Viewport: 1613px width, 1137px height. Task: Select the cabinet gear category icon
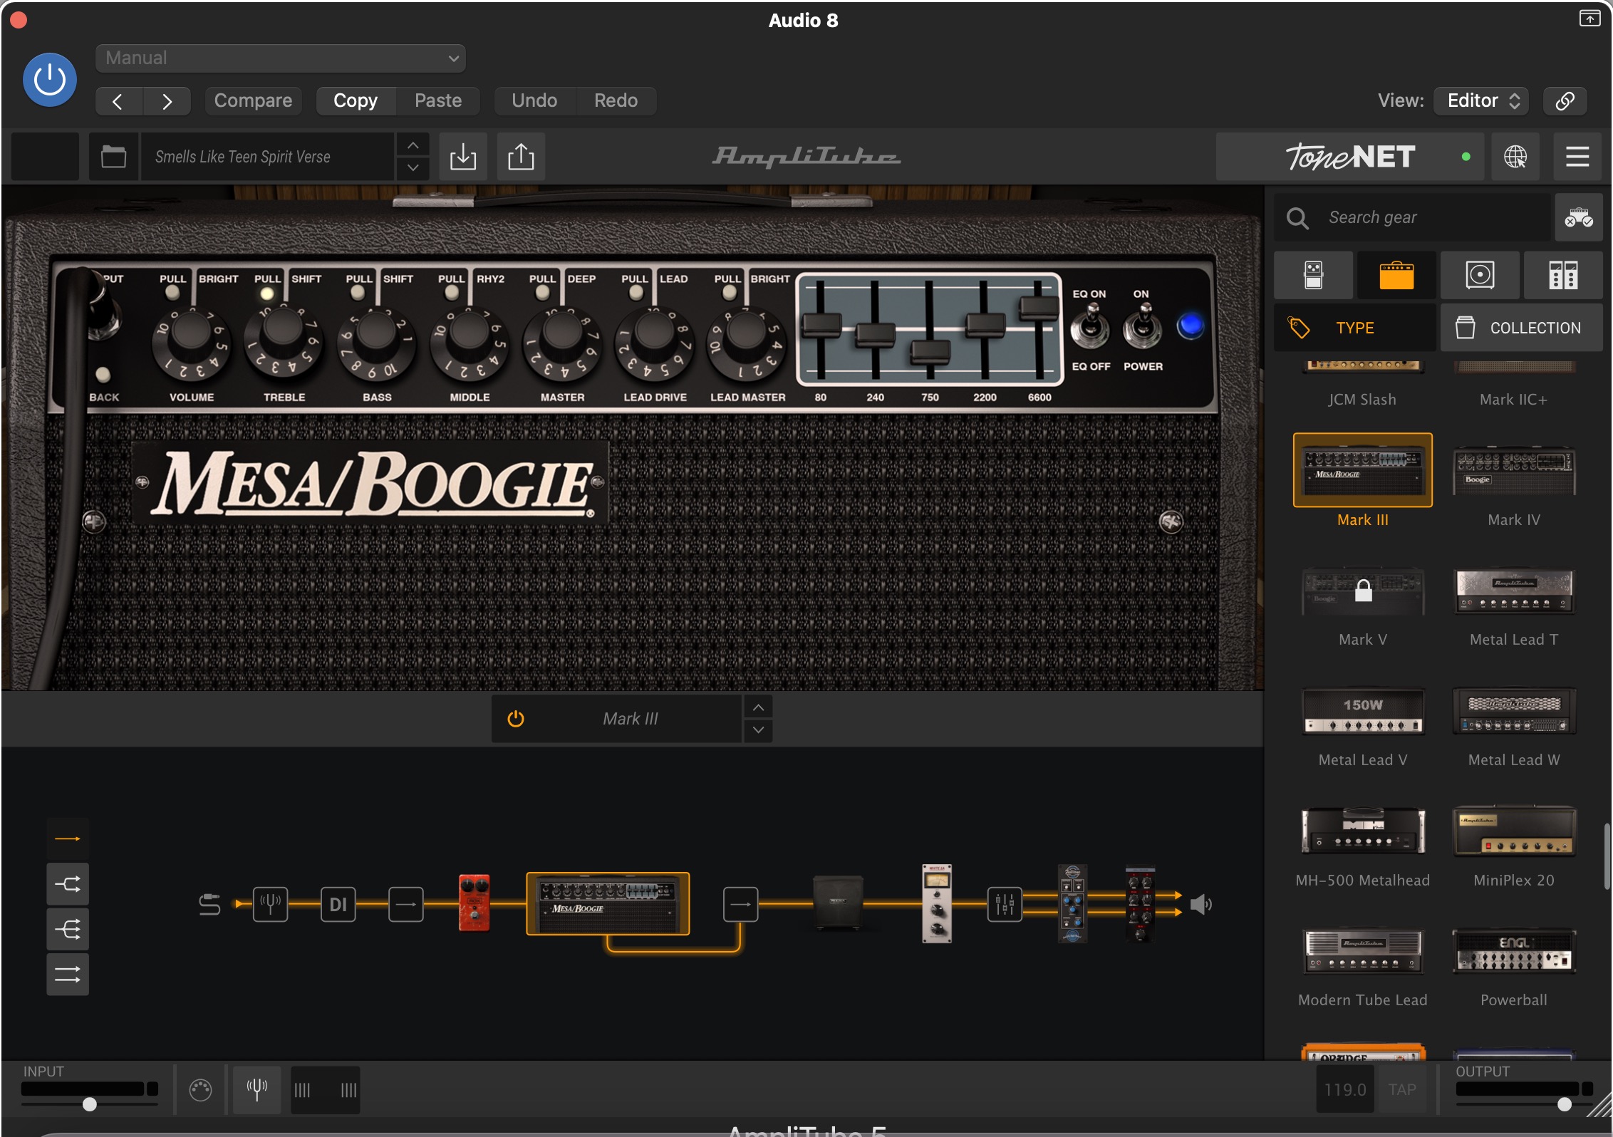[1480, 275]
